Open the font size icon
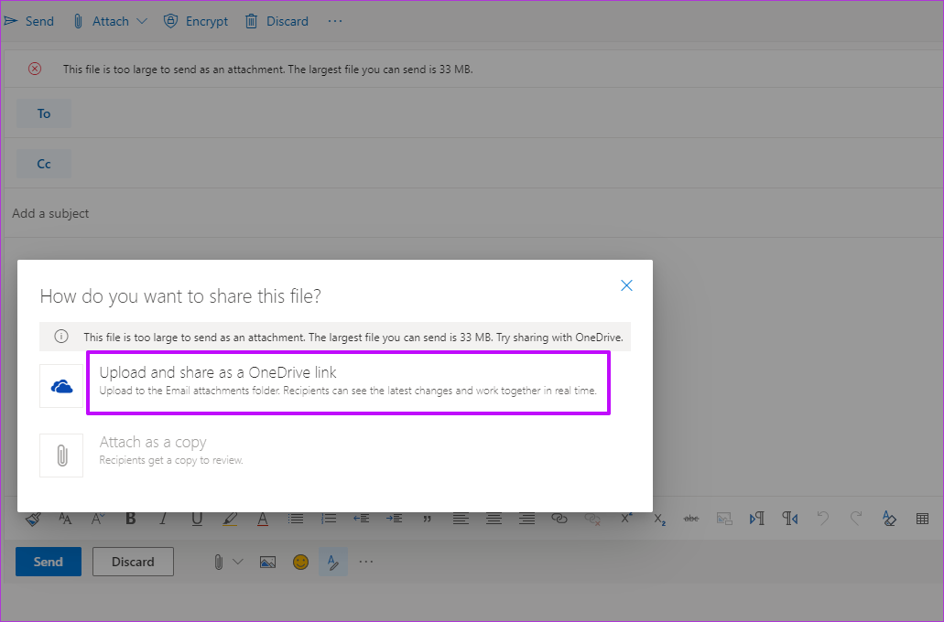944x622 pixels. click(x=65, y=519)
